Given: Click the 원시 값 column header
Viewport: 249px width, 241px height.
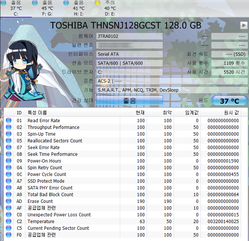Looking at the screenshot, I should pyautogui.click(x=221, y=112).
